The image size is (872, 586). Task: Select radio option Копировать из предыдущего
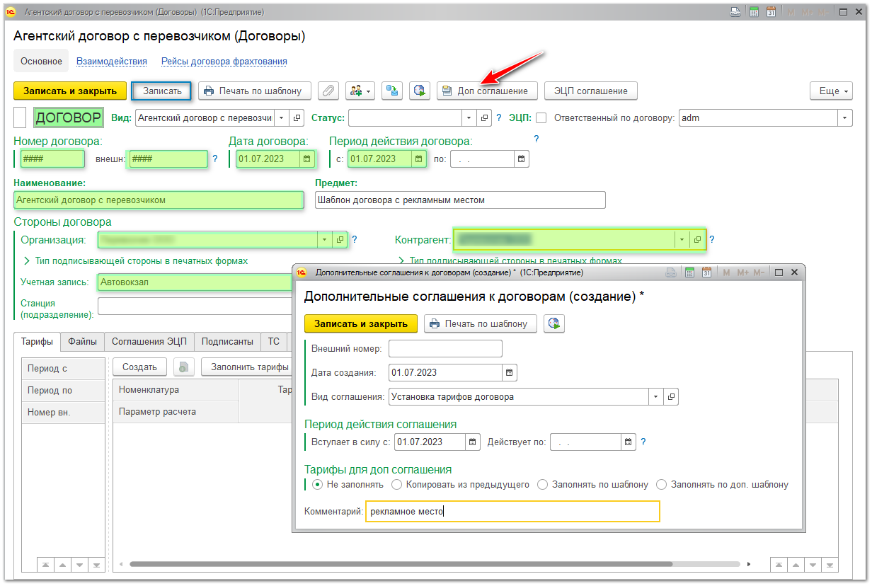coord(396,485)
